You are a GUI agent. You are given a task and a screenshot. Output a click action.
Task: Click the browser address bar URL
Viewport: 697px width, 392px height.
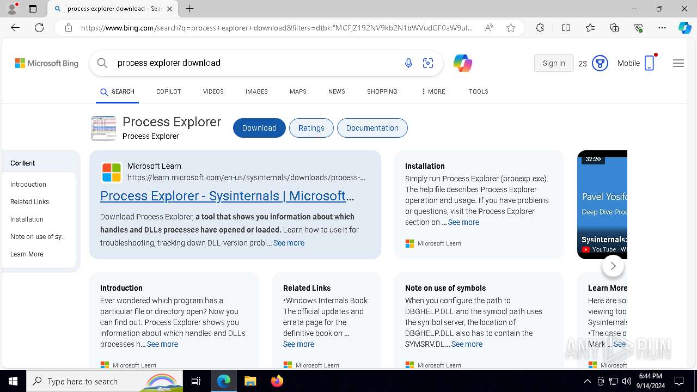pyautogui.click(x=277, y=28)
